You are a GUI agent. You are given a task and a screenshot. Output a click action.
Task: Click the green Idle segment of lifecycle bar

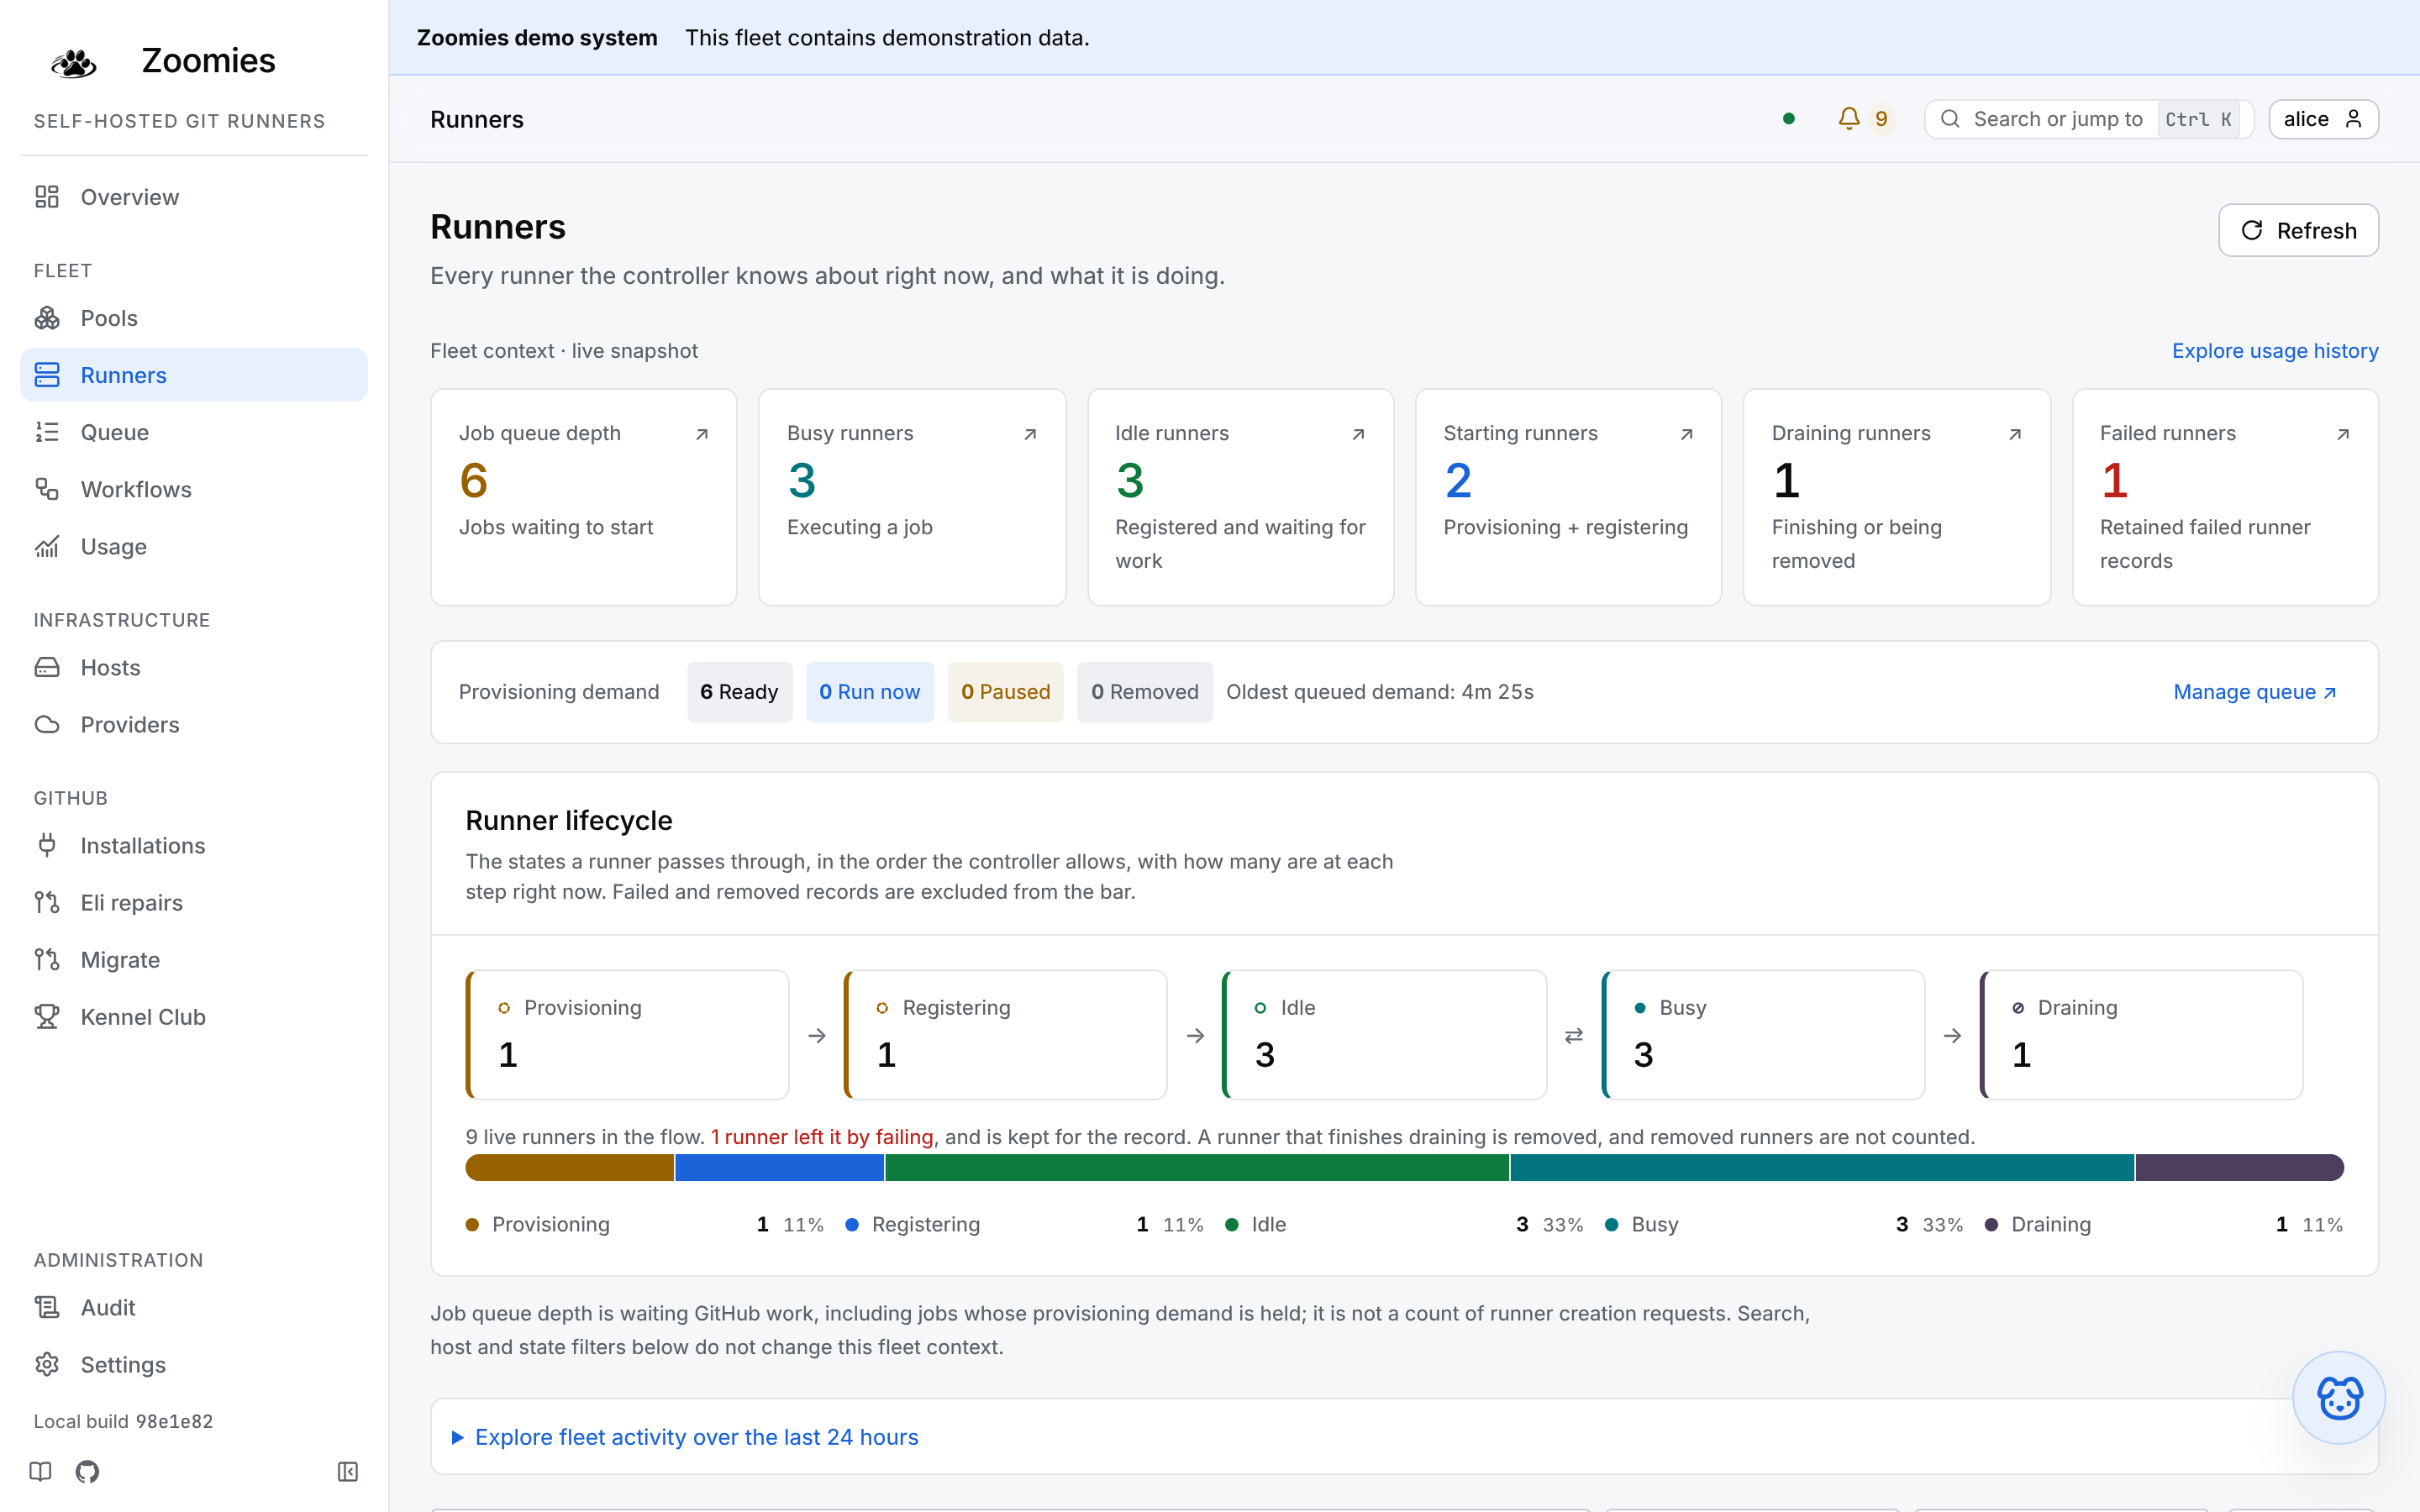(x=1197, y=1167)
